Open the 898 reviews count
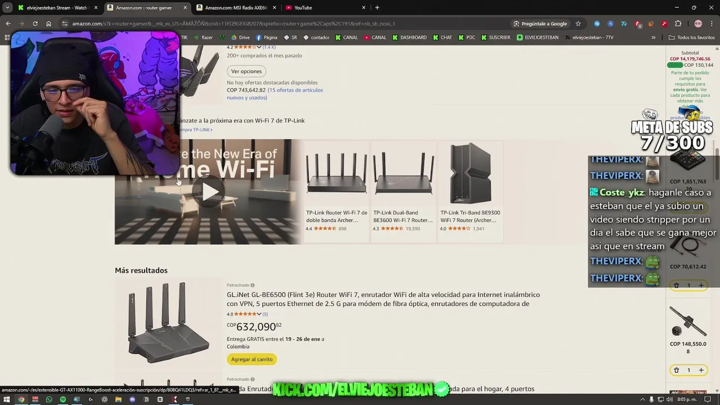This screenshot has height=405, width=720. click(x=342, y=229)
